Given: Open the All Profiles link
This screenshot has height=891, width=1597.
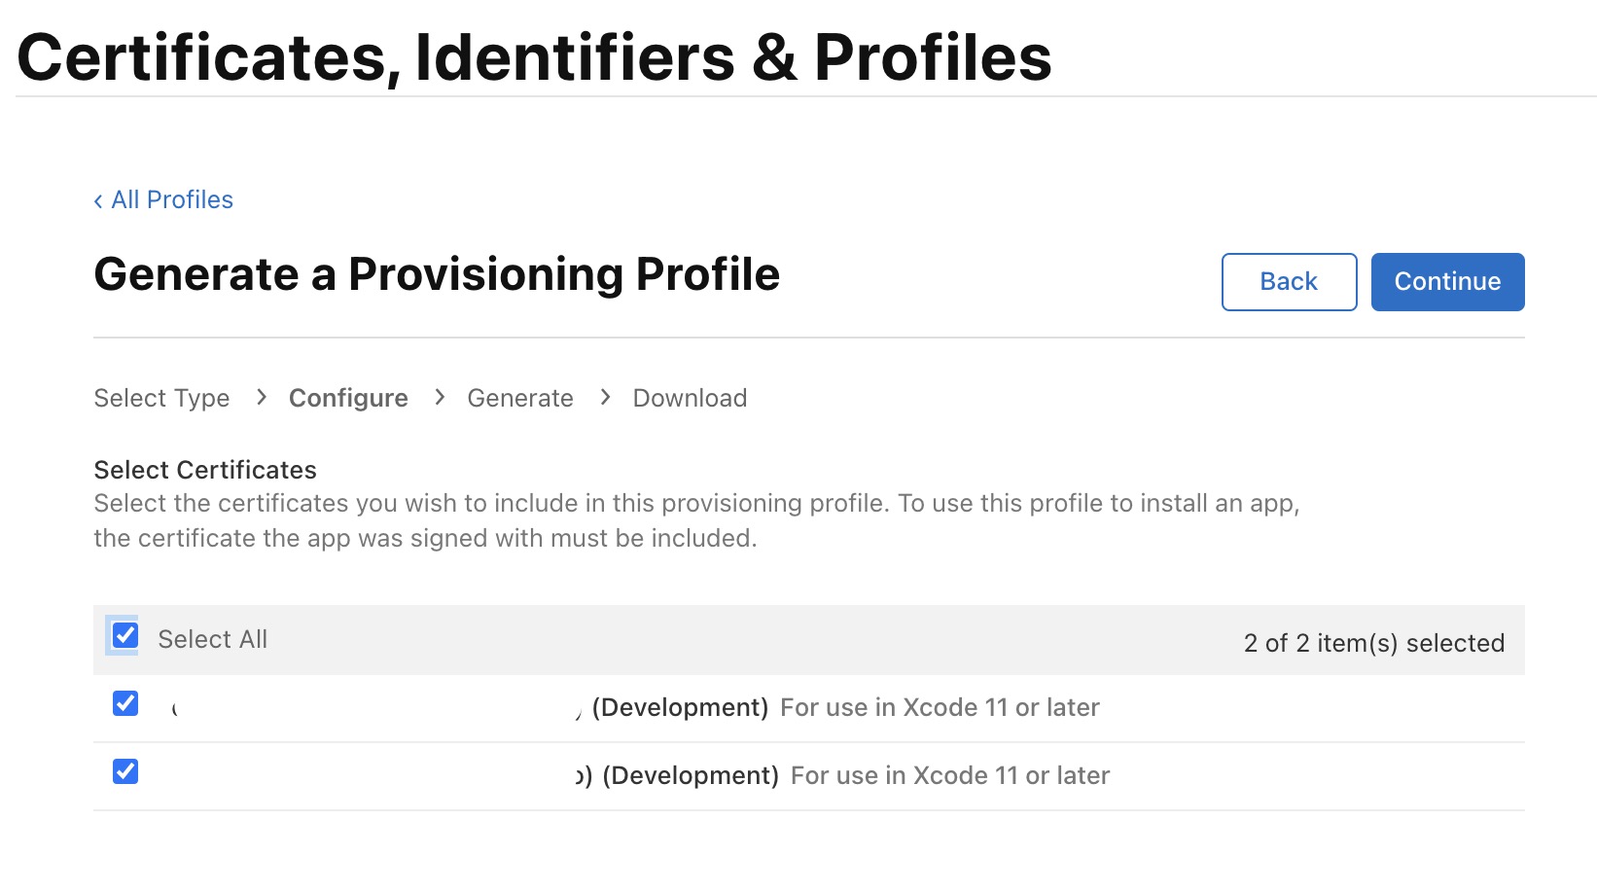Looking at the screenshot, I should point(172,199).
